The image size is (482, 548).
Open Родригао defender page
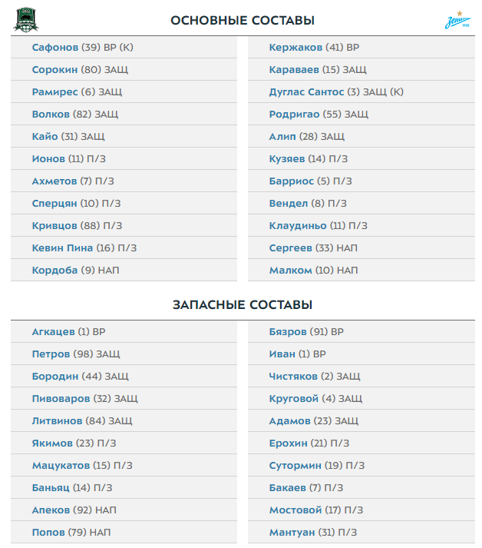(294, 115)
